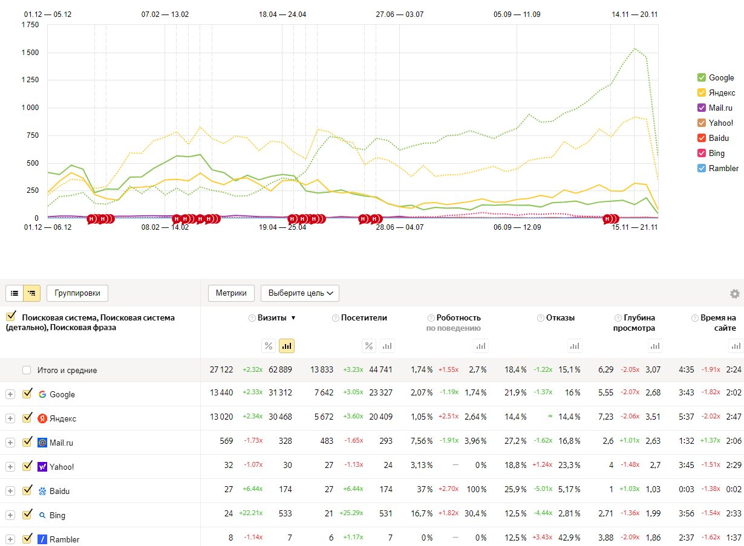Screen dimensions: 744x546
Task: Open table settings gear icon
Action: (x=734, y=294)
